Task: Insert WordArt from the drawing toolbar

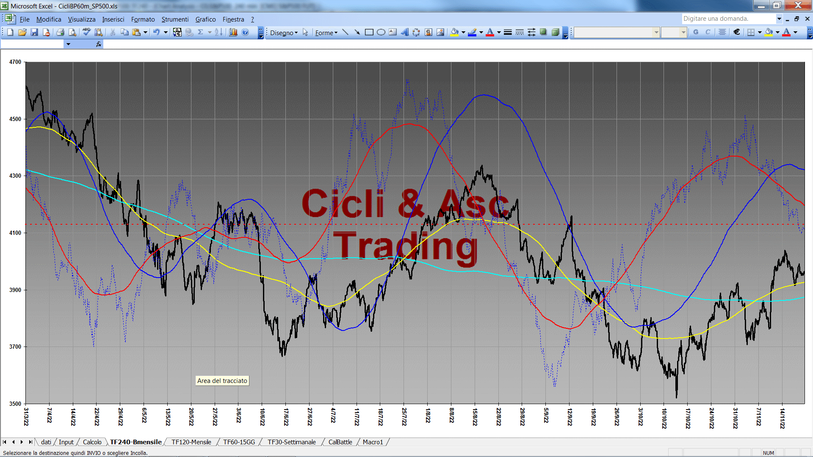Action: [x=405, y=32]
